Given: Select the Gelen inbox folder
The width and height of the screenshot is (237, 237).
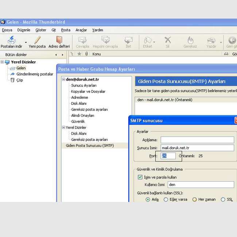Looking at the screenshot, I should tap(21, 68).
